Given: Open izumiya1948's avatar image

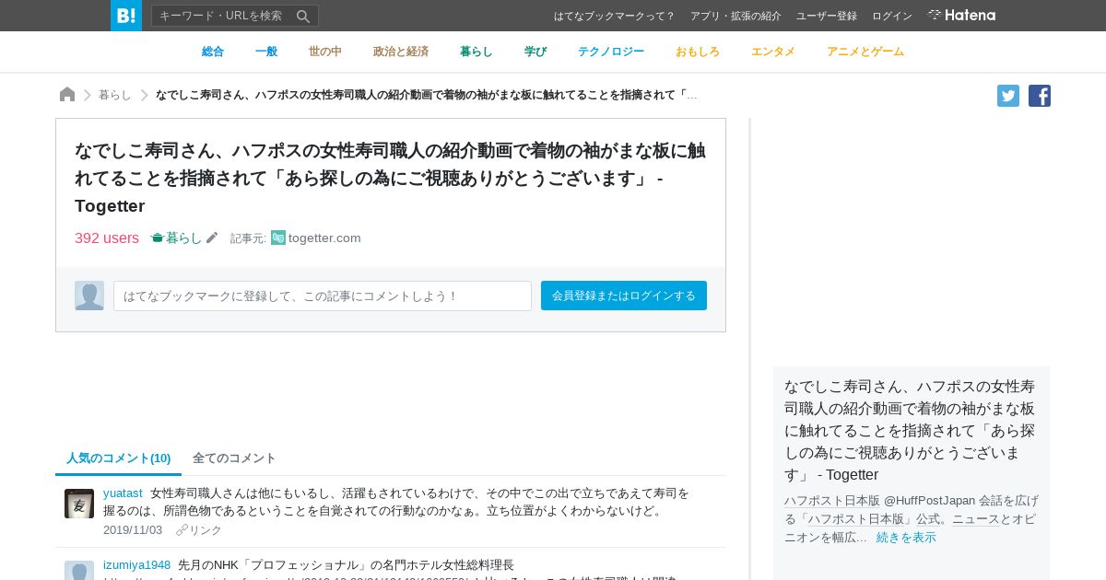Looking at the screenshot, I should [x=79, y=571].
